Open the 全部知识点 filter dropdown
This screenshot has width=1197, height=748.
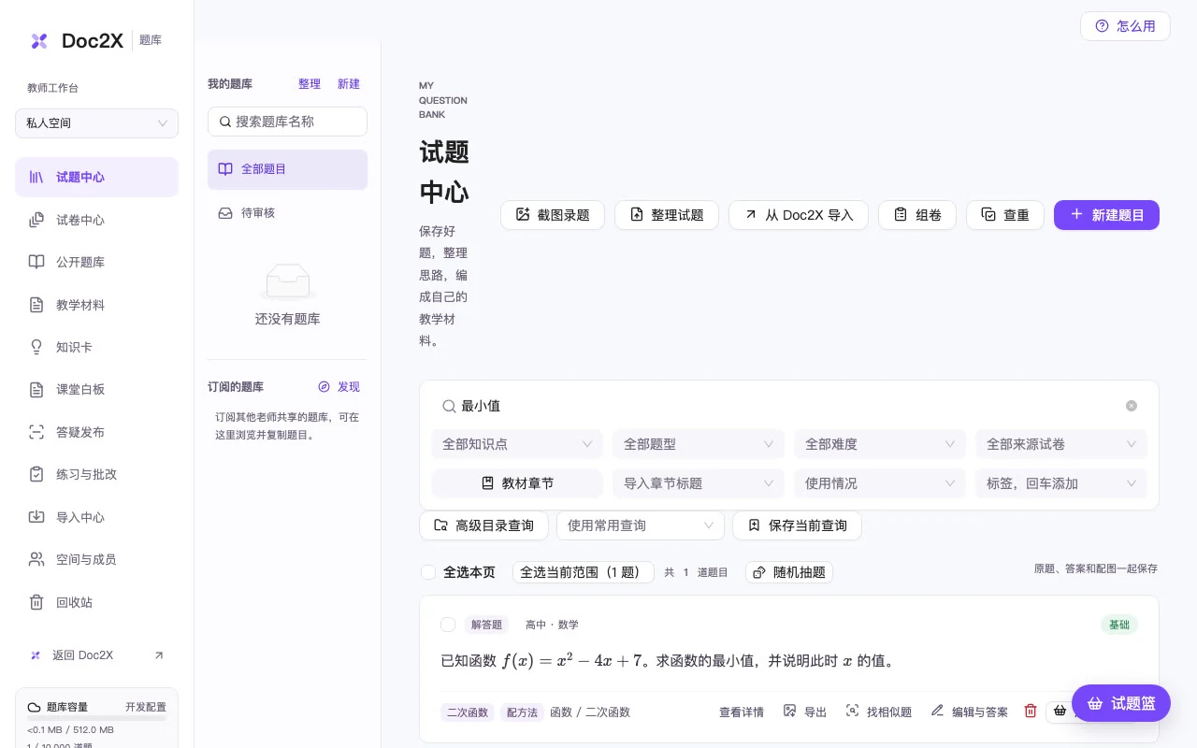tap(517, 444)
